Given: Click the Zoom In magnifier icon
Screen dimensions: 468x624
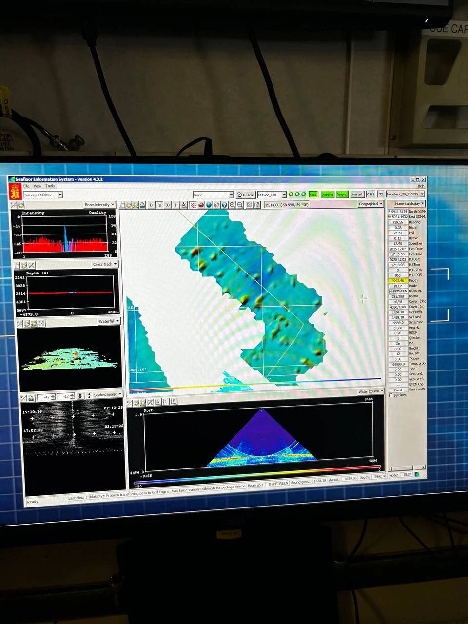Looking at the screenshot, I should 233,205.
